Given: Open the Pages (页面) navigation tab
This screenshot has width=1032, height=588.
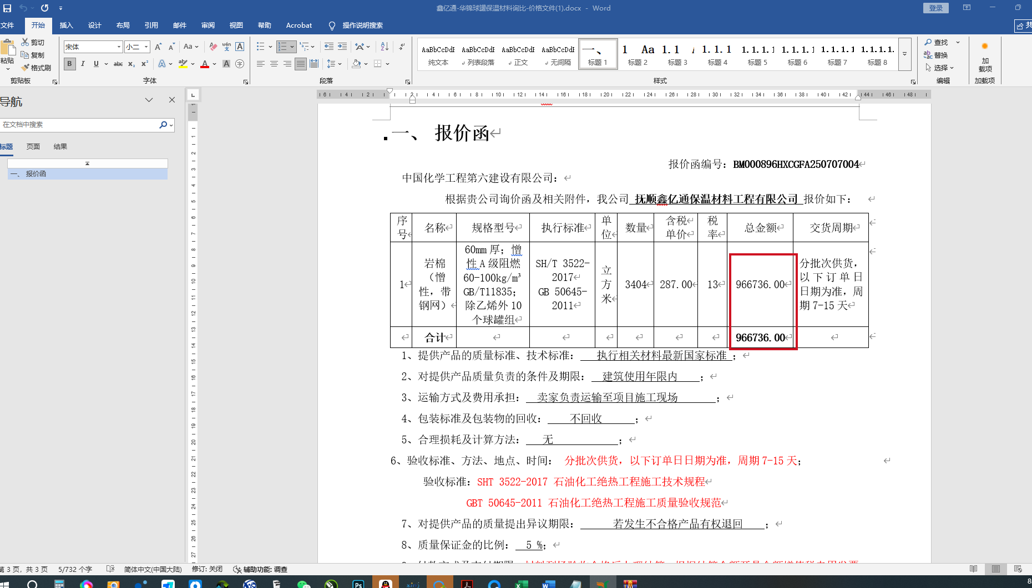Looking at the screenshot, I should 33,147.
